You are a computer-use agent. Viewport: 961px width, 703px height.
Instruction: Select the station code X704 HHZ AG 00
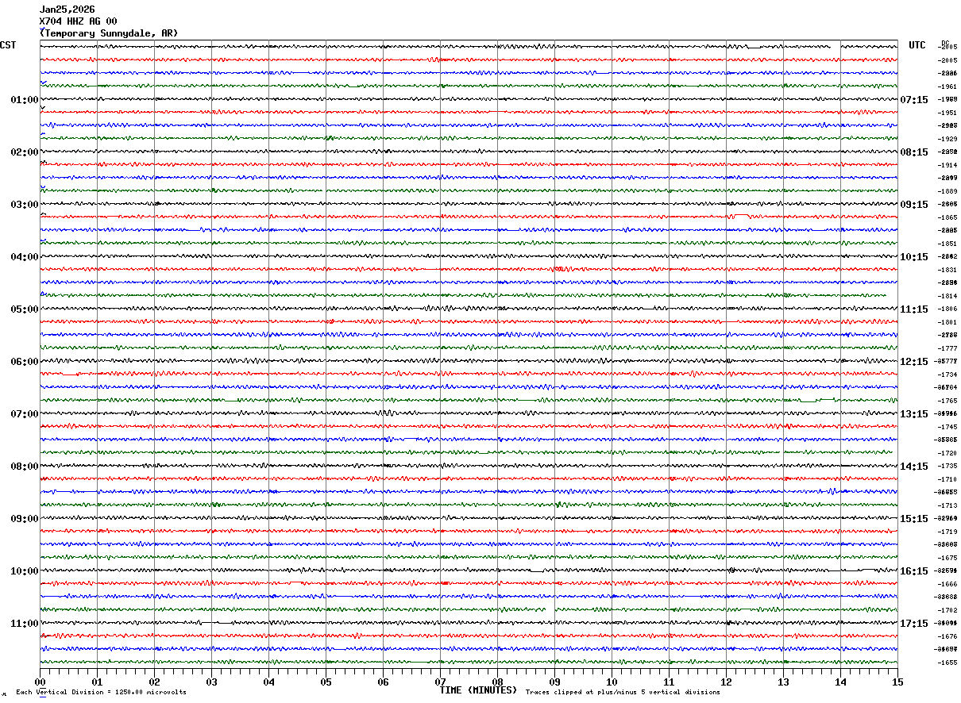[78, 21]
